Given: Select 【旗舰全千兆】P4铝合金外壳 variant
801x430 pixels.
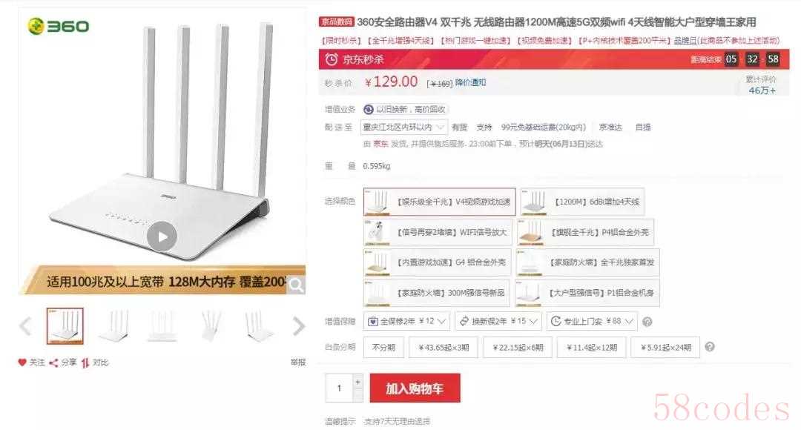Looking at the screenshot, I should (585, 232).
